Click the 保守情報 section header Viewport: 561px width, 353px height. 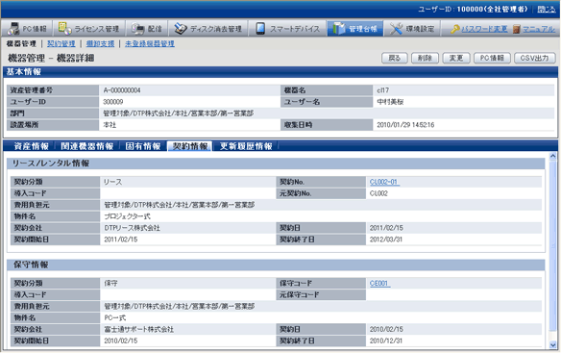point(276,265)
